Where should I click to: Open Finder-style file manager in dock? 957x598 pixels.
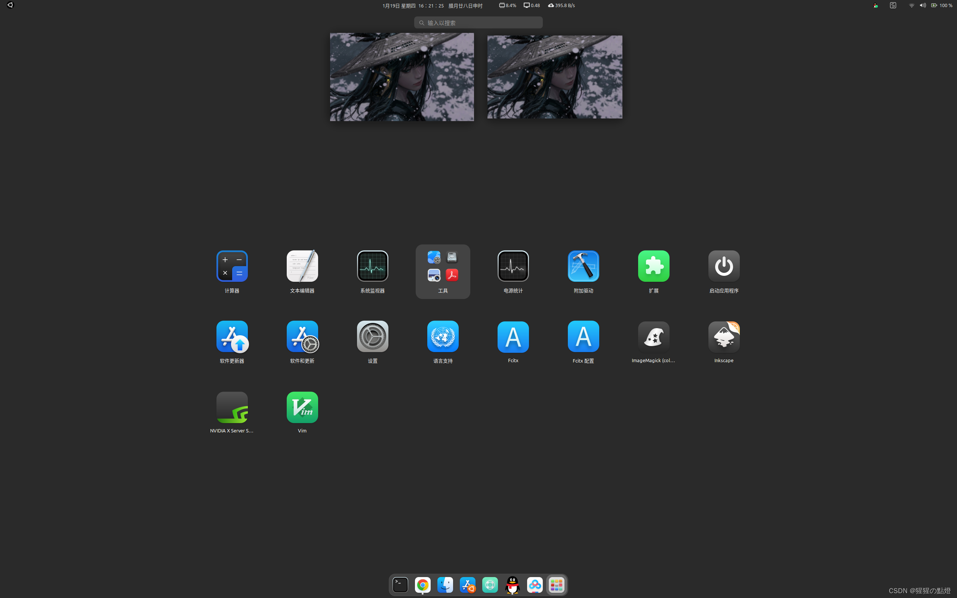[445, 585]
